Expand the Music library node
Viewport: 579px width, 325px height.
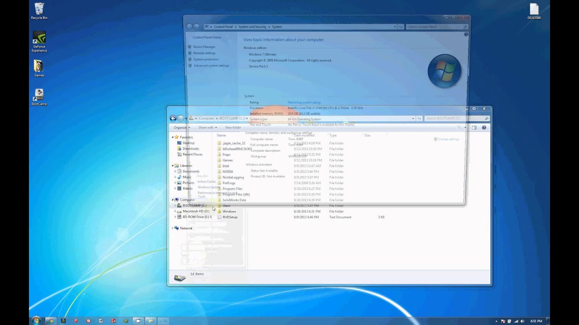(x=176, y=177)
